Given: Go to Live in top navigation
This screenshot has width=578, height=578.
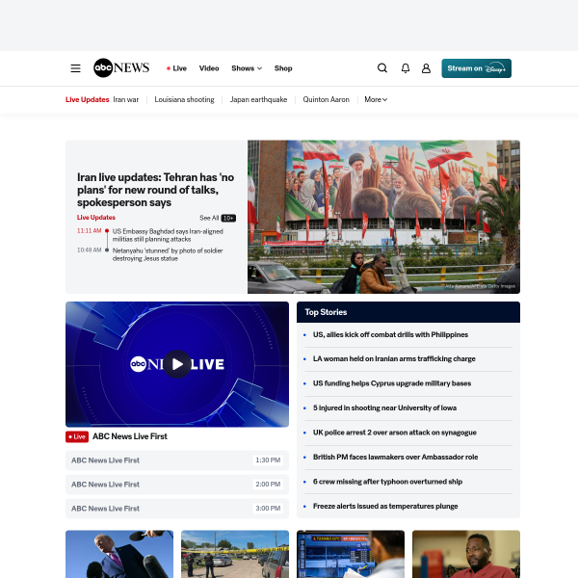Looking at the screenshot, I should (x=176, y=68).
